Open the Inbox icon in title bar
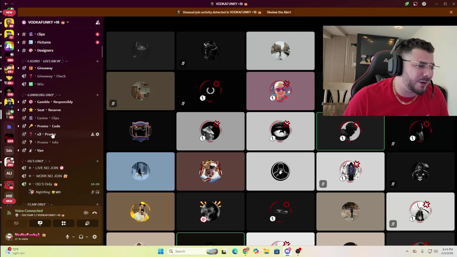This screenshot has width=457, height=257. pyautogui.click(x=415, y=4)
